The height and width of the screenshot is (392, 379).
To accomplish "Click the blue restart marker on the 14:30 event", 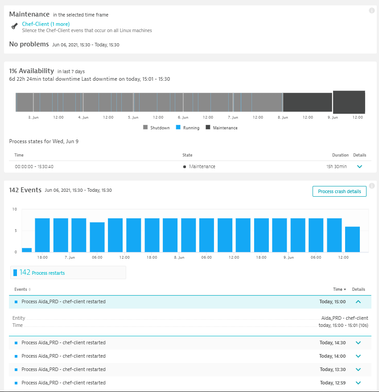I will click(x=16, y=342).
